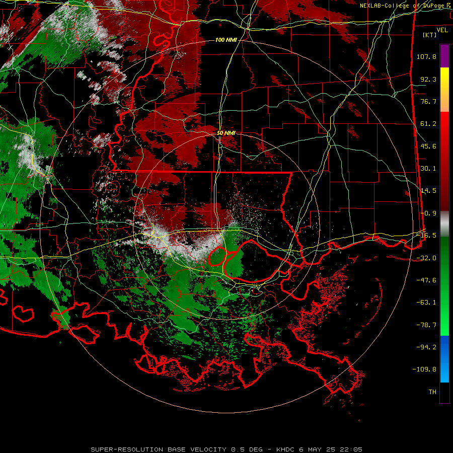Click the 30.1 legend value
453x453 pixels.
(428, 169)
